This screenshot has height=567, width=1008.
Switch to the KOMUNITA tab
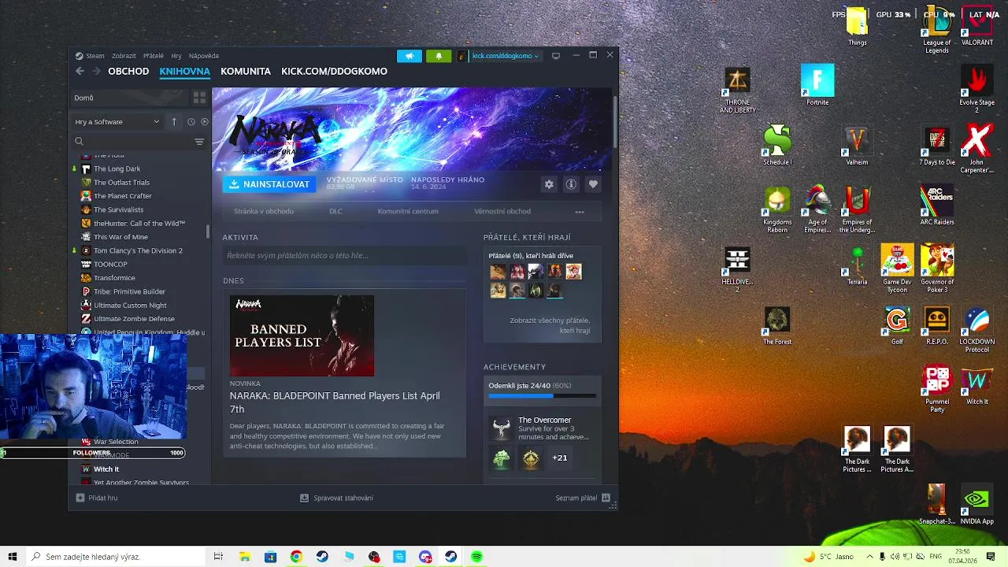(246, 71)
